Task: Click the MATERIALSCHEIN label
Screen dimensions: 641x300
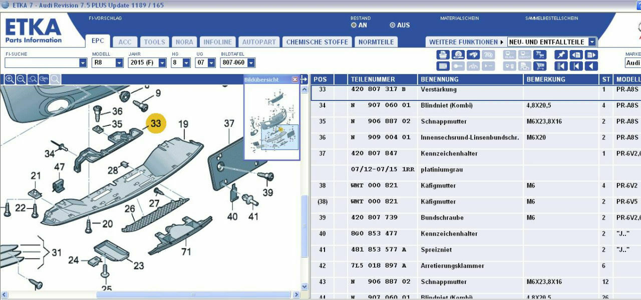Action: (459, 18)
